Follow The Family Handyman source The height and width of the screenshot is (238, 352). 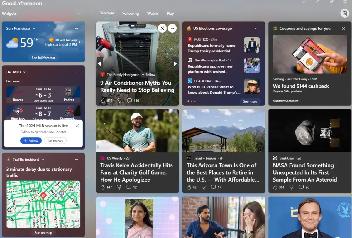tap(149, 75)
